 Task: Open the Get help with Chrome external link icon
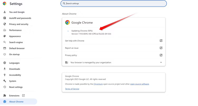[x=161, y=41]
